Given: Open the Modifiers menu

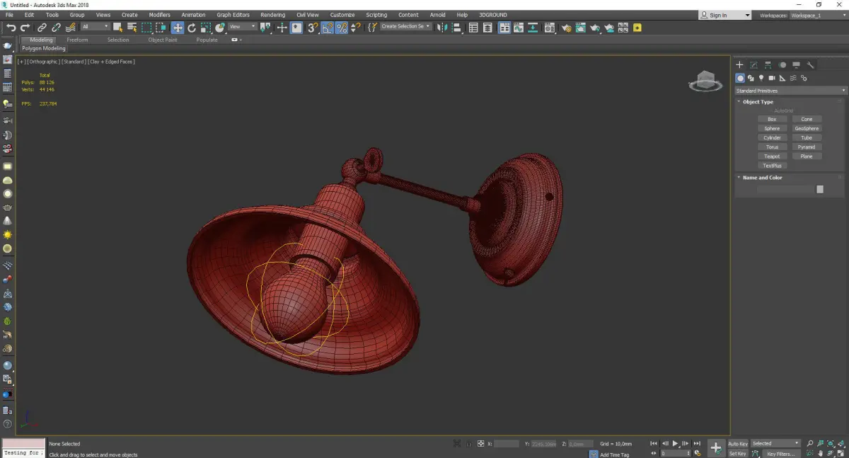Looking at the screenshot, I should tap(159, 15).
